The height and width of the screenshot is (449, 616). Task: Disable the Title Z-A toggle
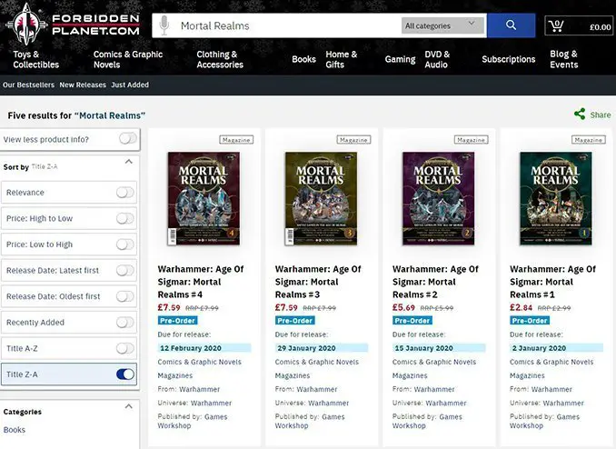tap(125, 374)
